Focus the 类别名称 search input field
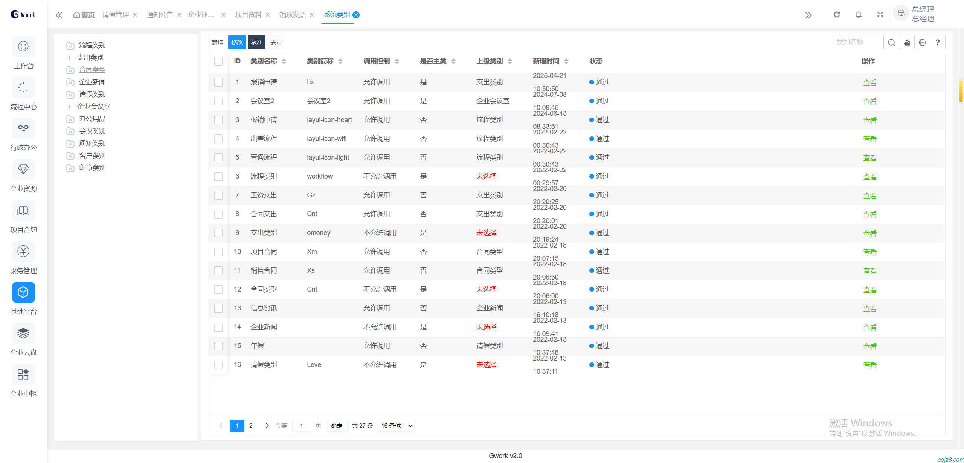Viewport: 964px width, 463px height. 857,42
